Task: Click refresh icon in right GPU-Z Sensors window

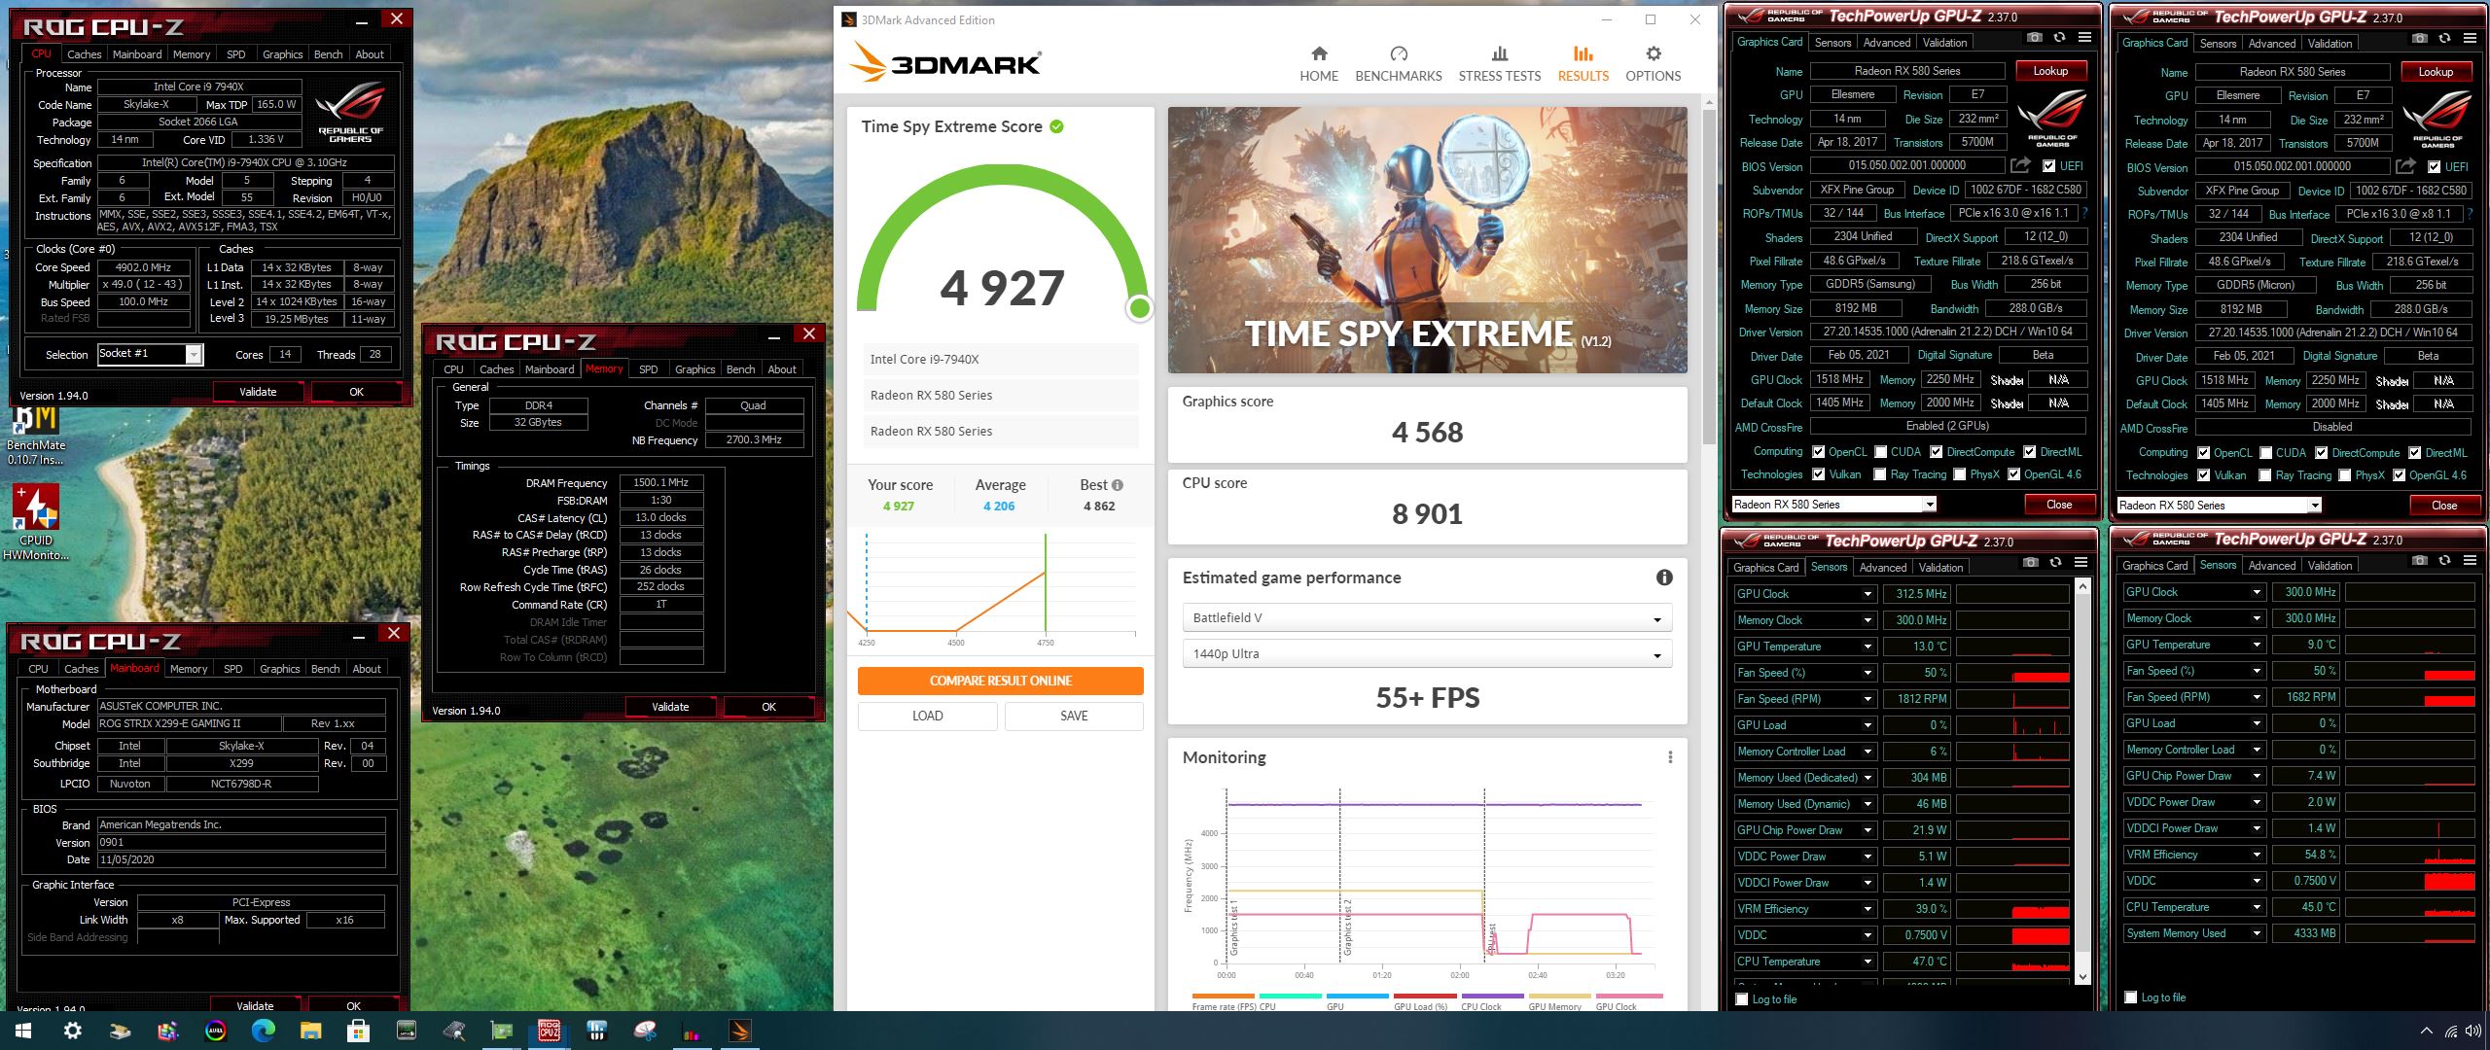Action: (2444, 561)
